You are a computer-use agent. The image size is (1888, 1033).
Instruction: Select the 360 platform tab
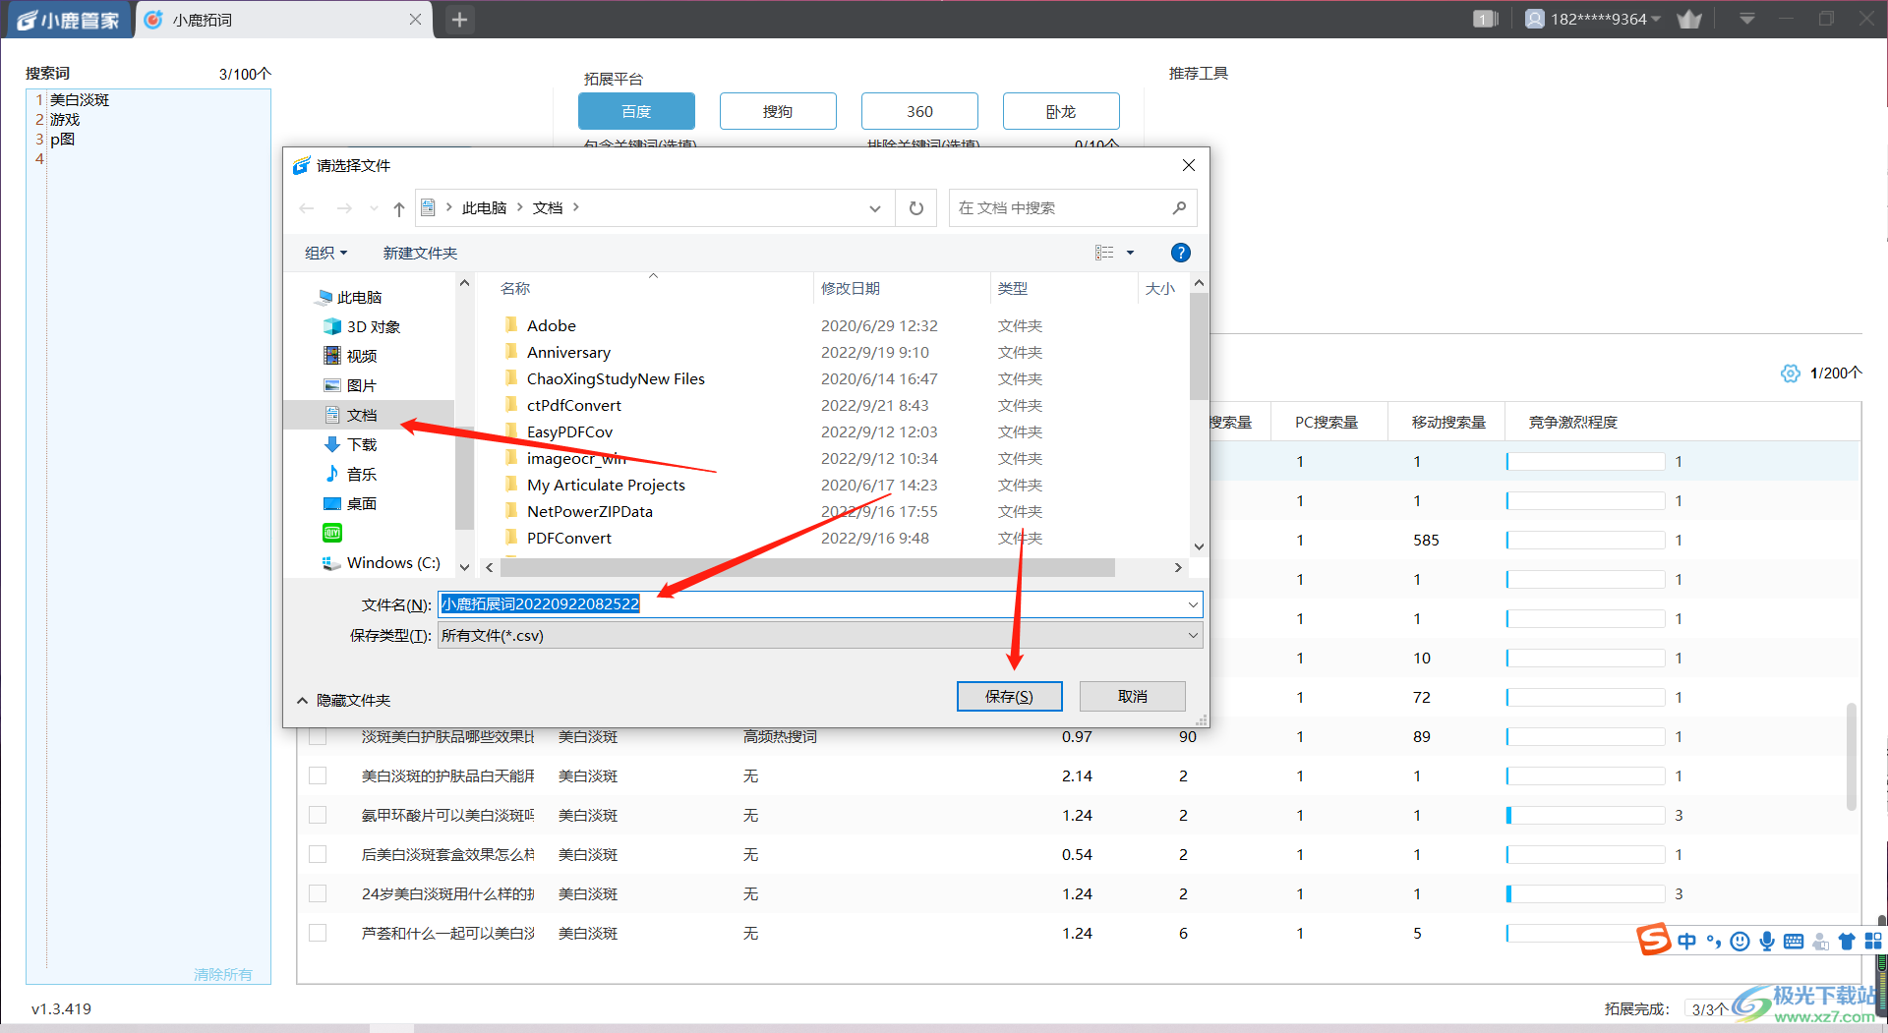tap(919, 111)
